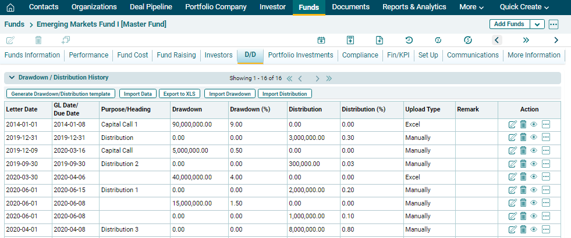Viewport: 571px width, 238px height.
Task: Expand the Quick Create dropdown
Action: 524,7
